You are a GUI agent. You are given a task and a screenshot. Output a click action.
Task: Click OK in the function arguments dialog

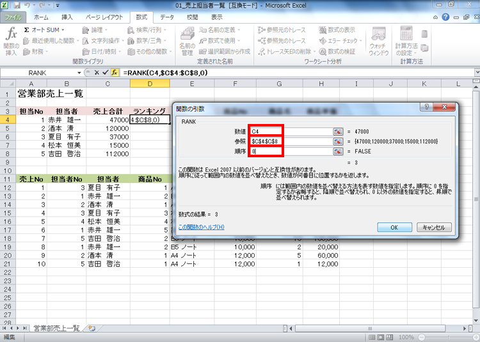pos(394,228)
